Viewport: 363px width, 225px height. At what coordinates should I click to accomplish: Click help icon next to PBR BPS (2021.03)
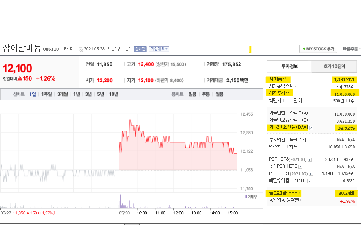(311, 173)
